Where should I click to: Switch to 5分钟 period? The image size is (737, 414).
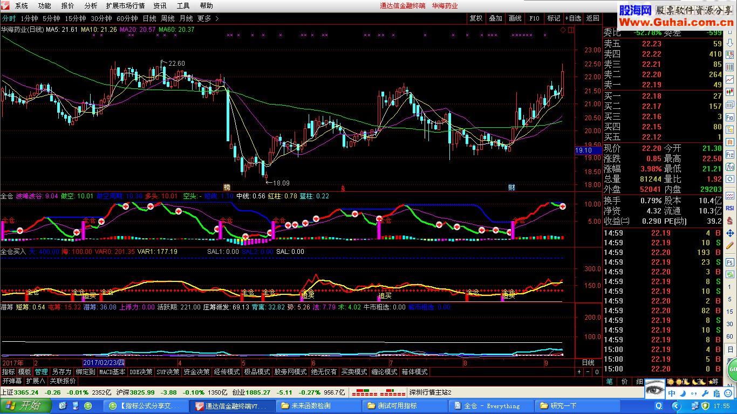(51, 18)
